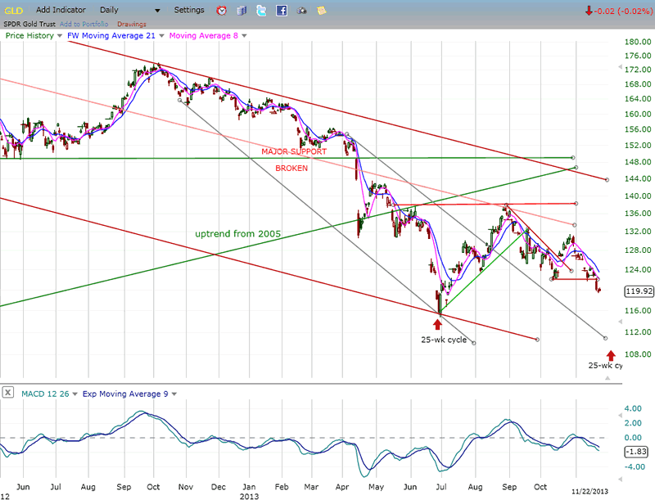Close the MACD indicator panel
Viewport: 655px width, 500px height.
point(7,394)
